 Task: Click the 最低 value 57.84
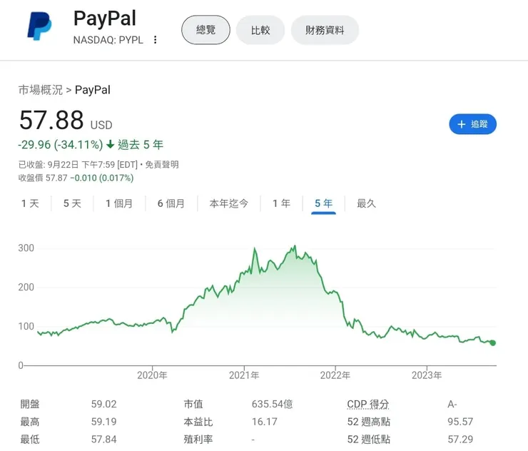103,439
